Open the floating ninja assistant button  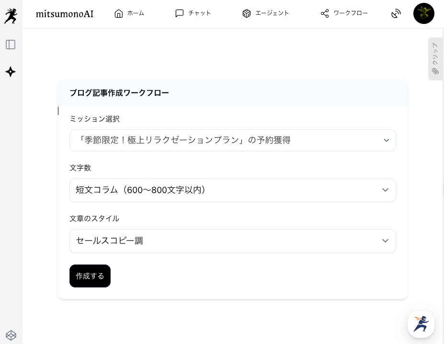421,324
